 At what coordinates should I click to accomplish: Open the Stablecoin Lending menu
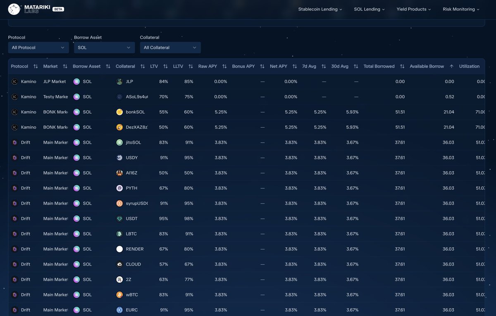click(320, 9)
